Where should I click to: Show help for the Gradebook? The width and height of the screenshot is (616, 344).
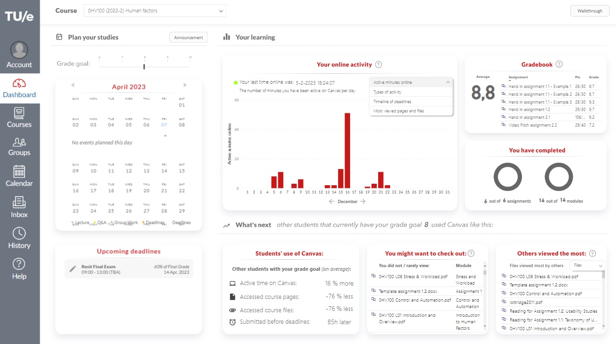[x=559, y=64]
